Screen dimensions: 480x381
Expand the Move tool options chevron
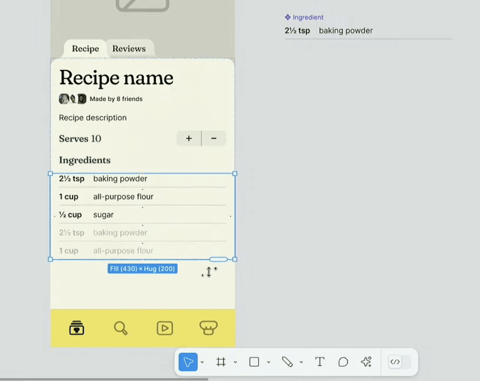(202, 362)
